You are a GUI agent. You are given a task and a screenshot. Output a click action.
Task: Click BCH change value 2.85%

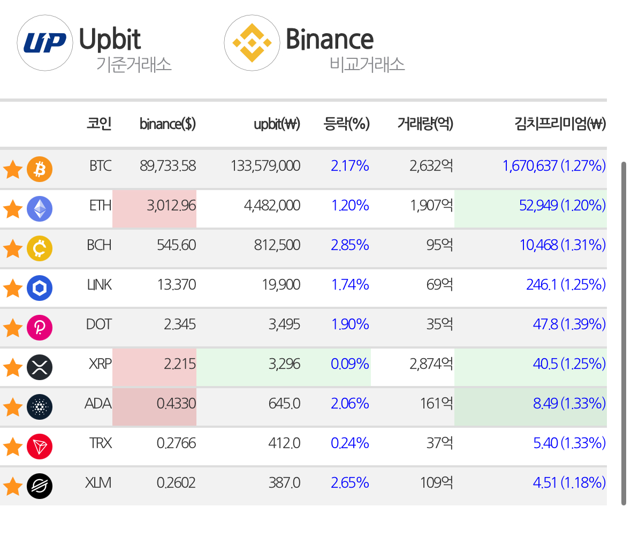349,245
